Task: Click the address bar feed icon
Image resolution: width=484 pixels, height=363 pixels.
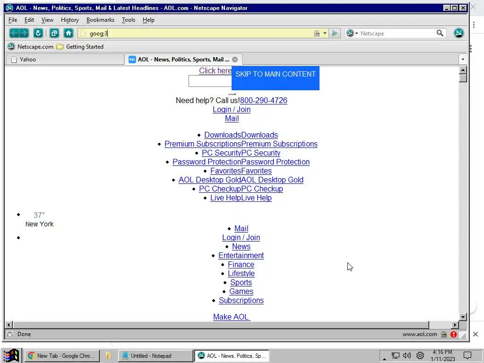Action: pyautogui.click(x=317, y=33)
